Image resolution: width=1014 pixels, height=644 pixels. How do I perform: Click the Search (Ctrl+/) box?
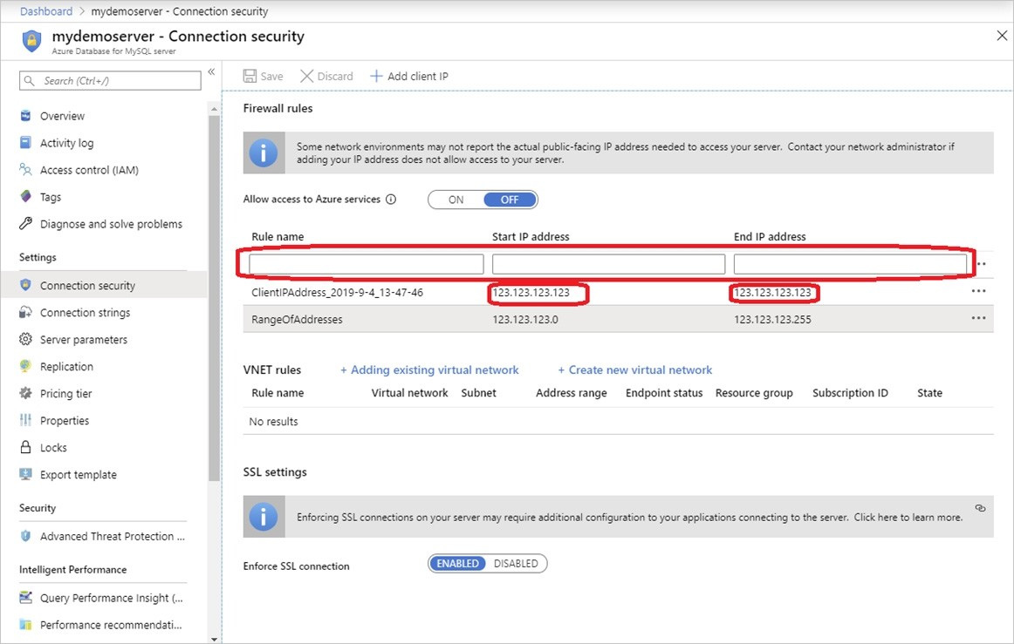(x=110, y=81)
